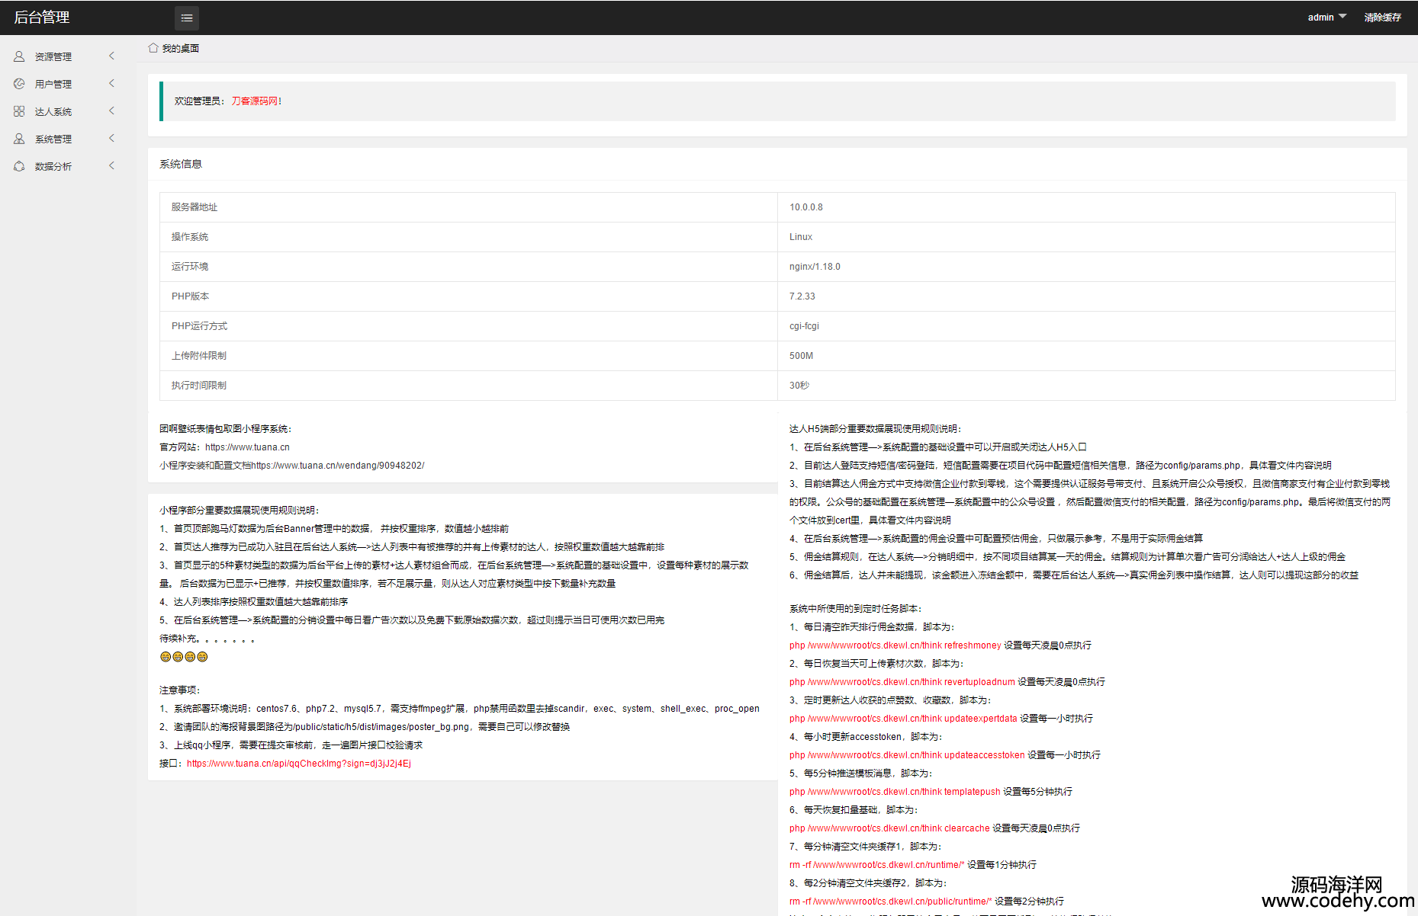The height and width of the screenshot is (916, 1418).
Task: Expand 数据分析 menu chevron
Action: pyautogui.click(x=111, y=165)
